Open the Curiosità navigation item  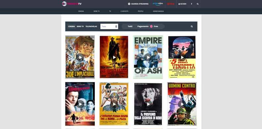pyautogui.click(x=124, y=11)
